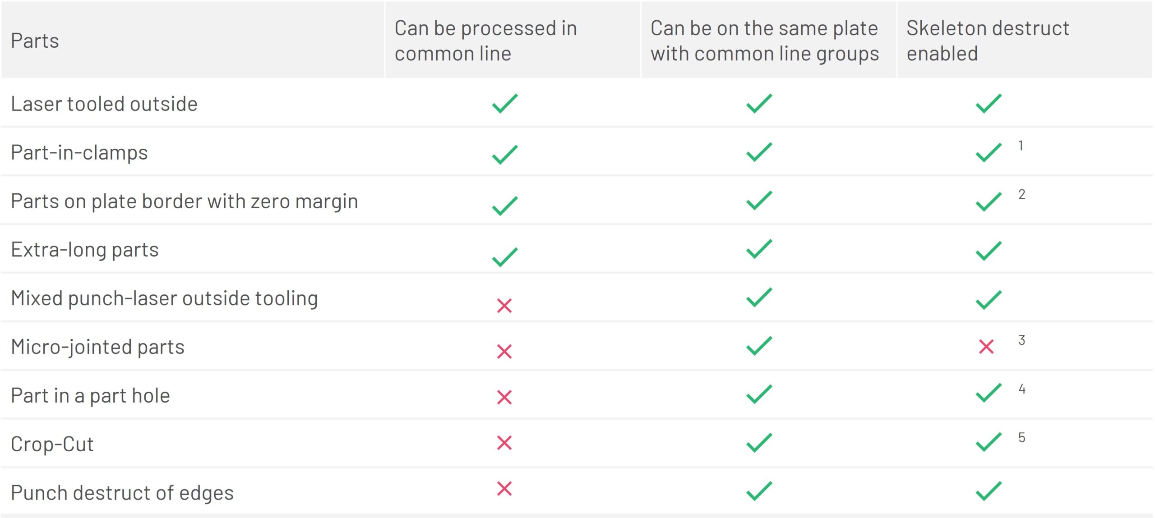
Task: Click red cross for Mixed punch-laser common line
Action: point(504,306)
